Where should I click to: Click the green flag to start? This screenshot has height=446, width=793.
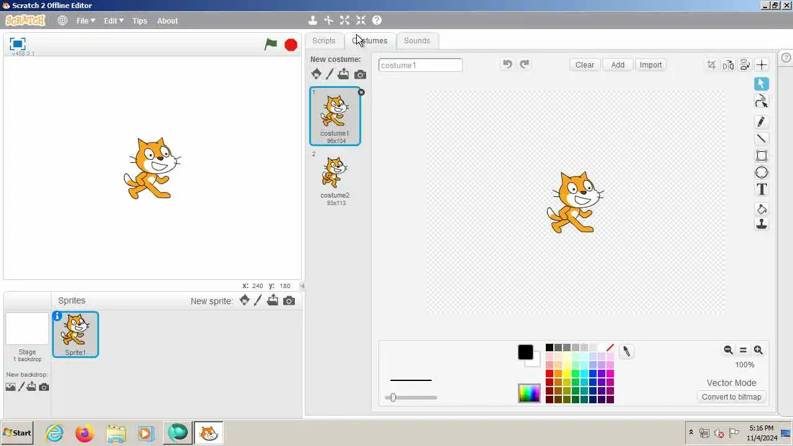click(271, 44)
